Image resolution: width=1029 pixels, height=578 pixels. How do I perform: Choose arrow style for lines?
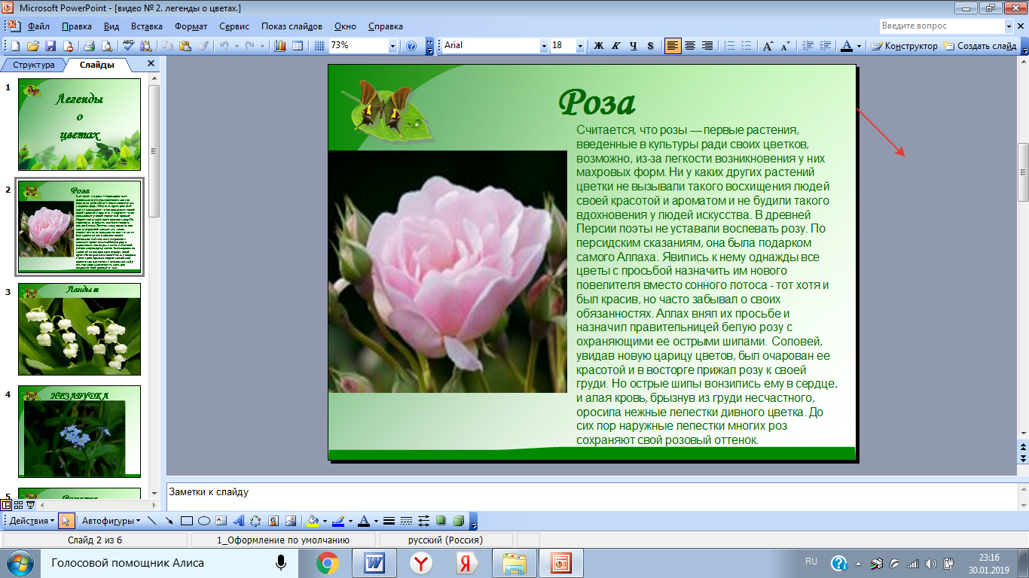coord(423,521)
